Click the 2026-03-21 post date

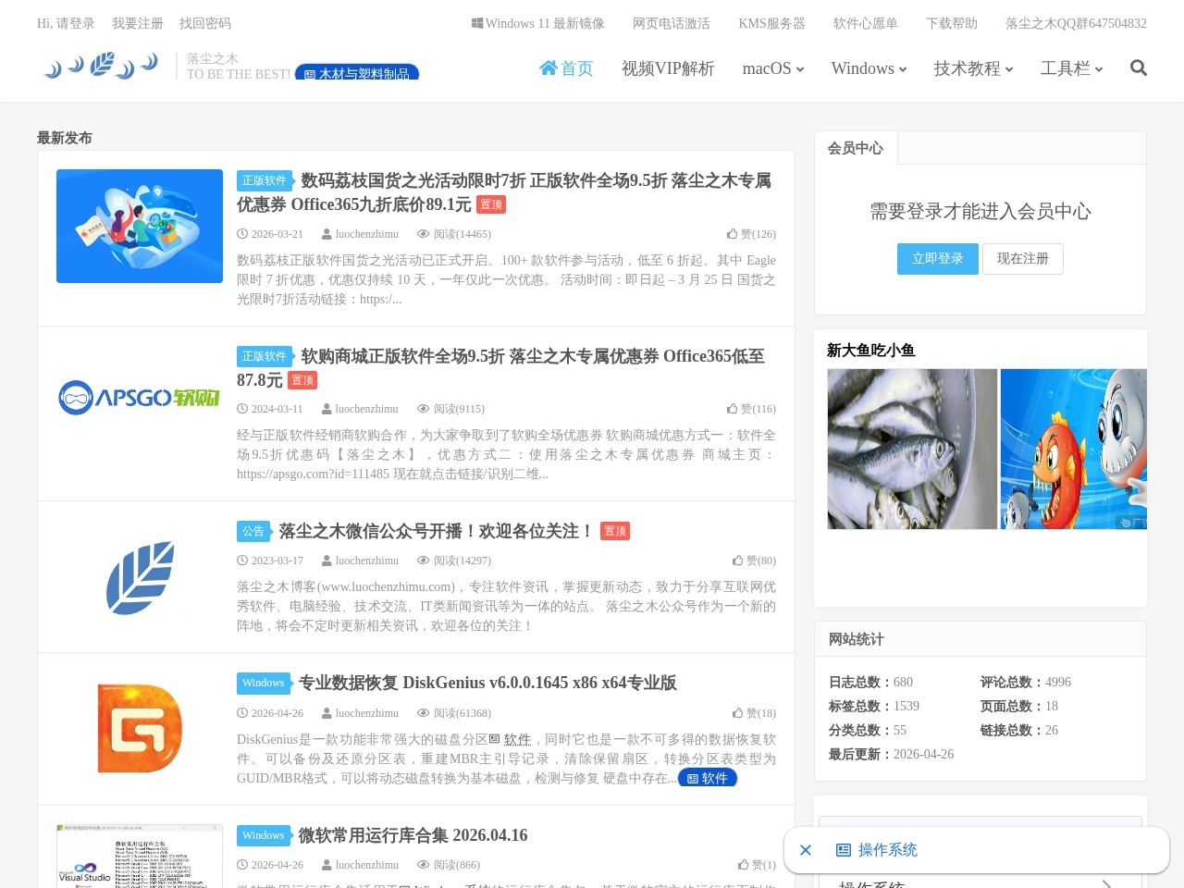pyautogui.click(x=270, y=234)
